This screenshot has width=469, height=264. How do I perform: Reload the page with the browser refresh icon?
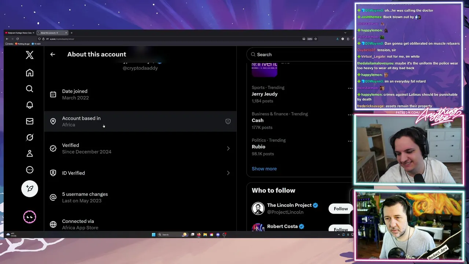tap(17, 39)
